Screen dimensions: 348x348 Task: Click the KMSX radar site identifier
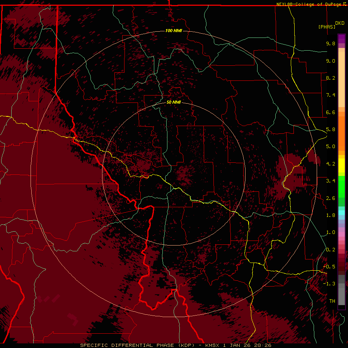click(x=213, y=345)
